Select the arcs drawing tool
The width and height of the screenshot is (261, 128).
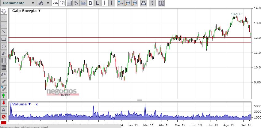pos(4,75)
